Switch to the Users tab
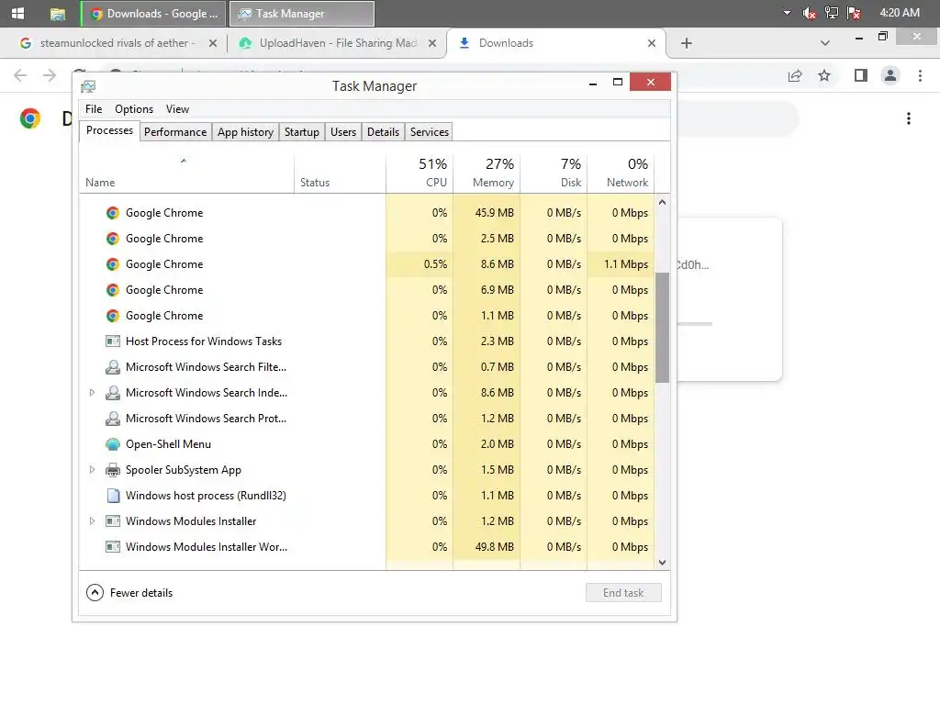Image resolution: width=940 pixels, height=705 pixels. coord(343,132)
